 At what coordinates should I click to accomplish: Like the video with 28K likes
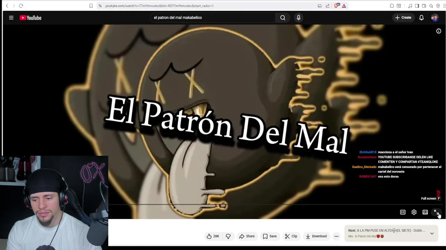[213, 236]
